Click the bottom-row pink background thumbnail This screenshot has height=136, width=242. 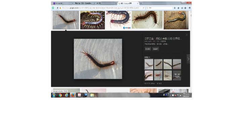coord(94,91)
